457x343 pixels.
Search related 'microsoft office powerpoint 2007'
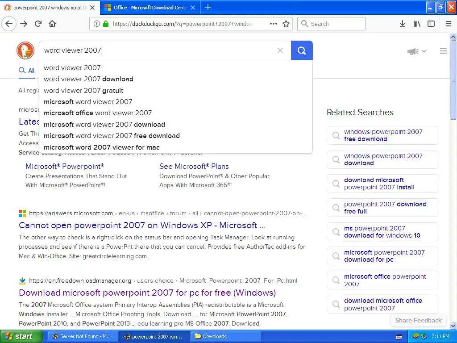click(x=382, y=280)
